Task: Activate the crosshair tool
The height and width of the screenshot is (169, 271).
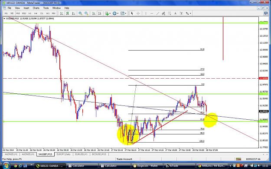Action: pyautogui.click(x=138, y=13)
